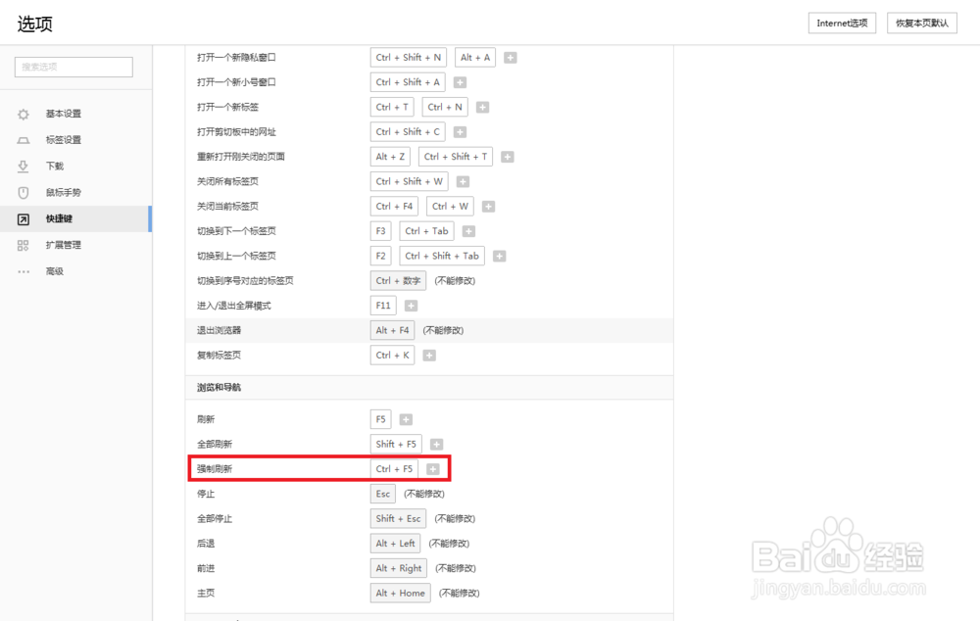
Task: Click the Alt + F4 button for 退出浏览器
Action: [x=392, y=330]
